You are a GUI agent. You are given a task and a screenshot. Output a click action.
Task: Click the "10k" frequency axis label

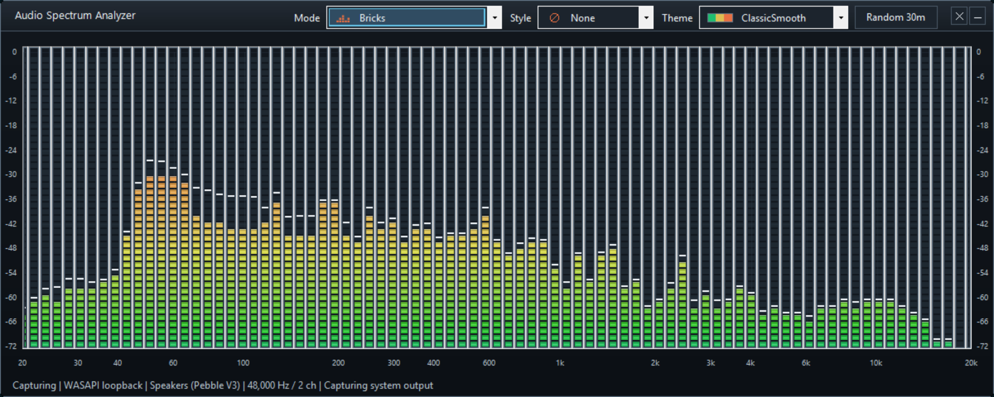coord(876,363)
